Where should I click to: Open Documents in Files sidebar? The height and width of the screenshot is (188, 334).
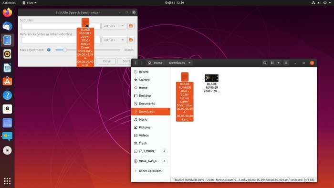click(x=151, y=104)
